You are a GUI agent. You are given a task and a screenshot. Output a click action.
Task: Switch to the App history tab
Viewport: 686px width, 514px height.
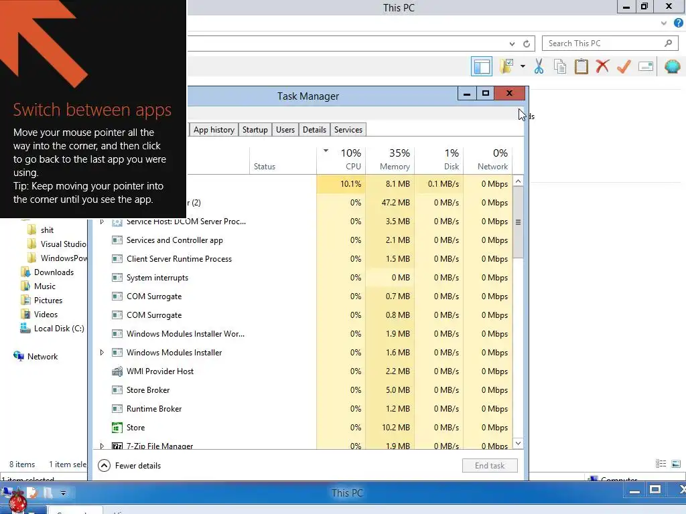214,130
